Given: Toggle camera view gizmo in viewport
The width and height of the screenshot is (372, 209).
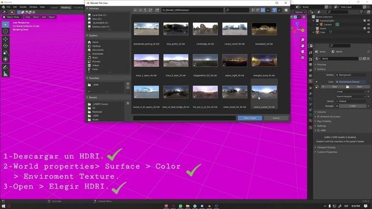Looking at the screenshot, I should click(303, 52).
